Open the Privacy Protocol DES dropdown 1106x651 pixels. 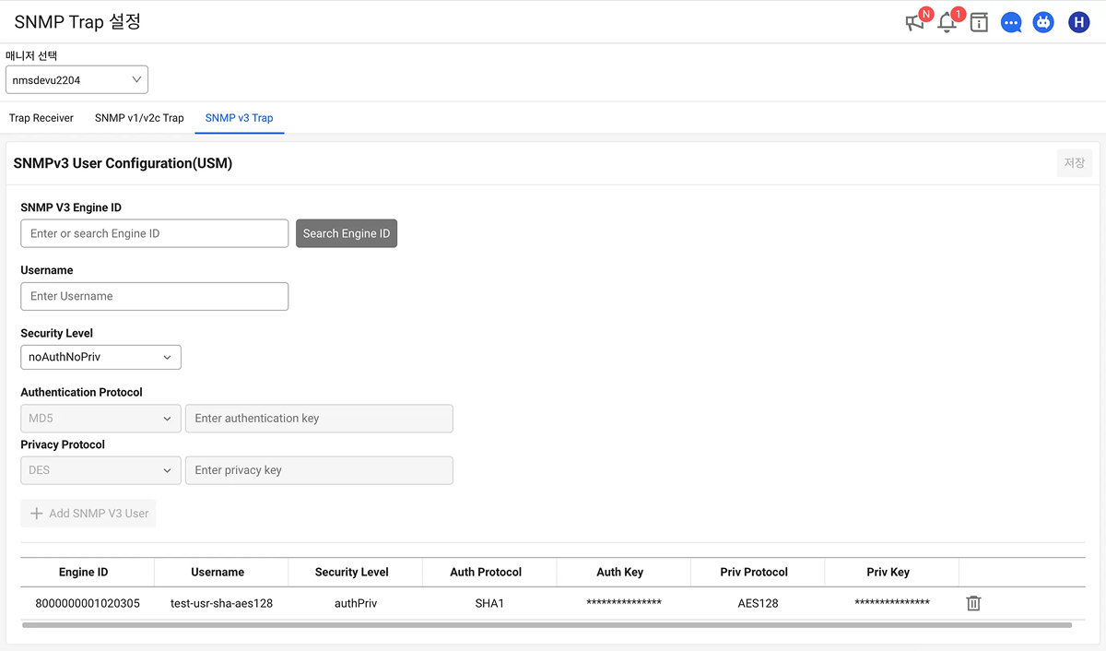[x=100, y=470]
